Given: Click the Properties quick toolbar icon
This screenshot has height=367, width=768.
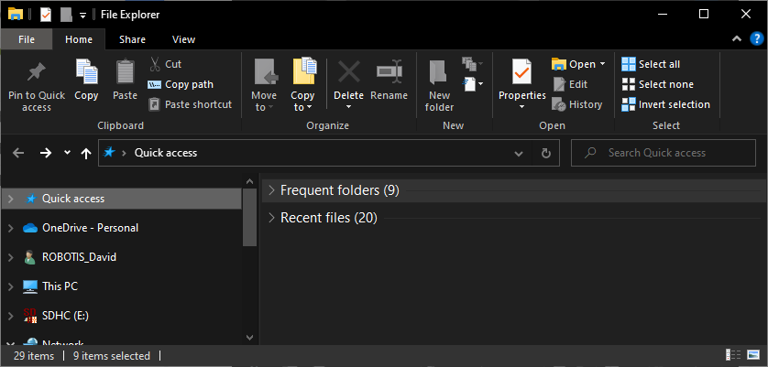Looking at the screenshot, I should tap(46, 15).
